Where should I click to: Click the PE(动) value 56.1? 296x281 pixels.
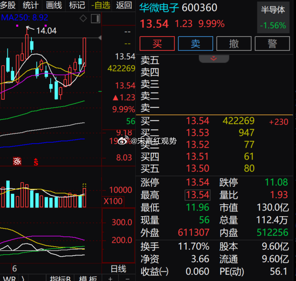tap(279, 272)
